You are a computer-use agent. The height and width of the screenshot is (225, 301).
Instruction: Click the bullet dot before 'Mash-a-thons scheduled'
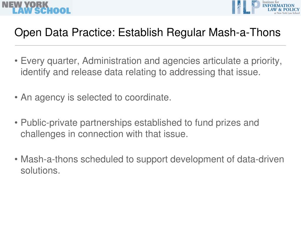[x=16, y=159]
